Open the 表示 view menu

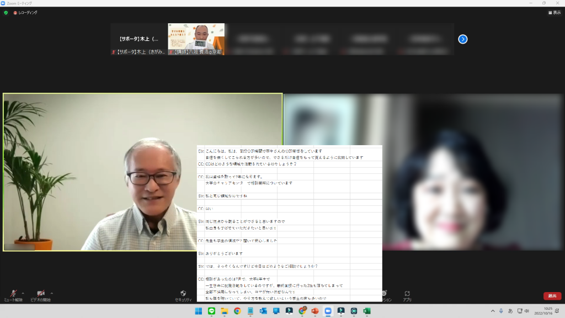pos(553,12)
